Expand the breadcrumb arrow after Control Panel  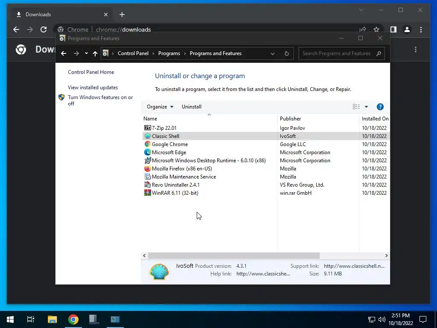click(x=153, y=53)
